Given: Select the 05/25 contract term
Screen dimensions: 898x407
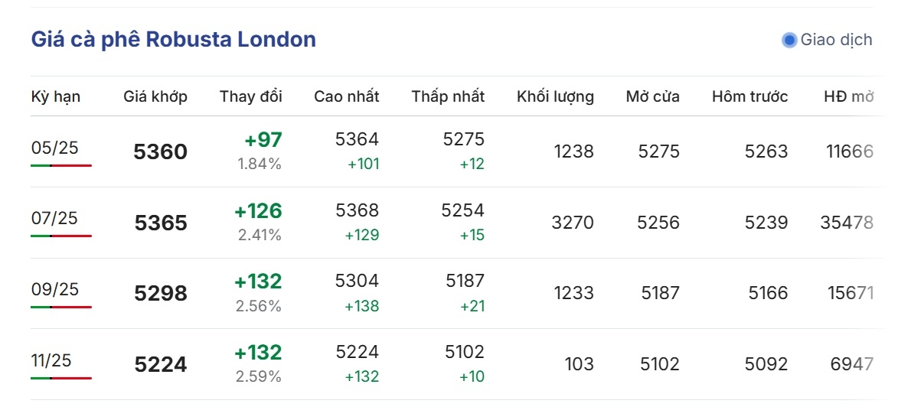Looking at the screenshot, I should tap(55, 148).
